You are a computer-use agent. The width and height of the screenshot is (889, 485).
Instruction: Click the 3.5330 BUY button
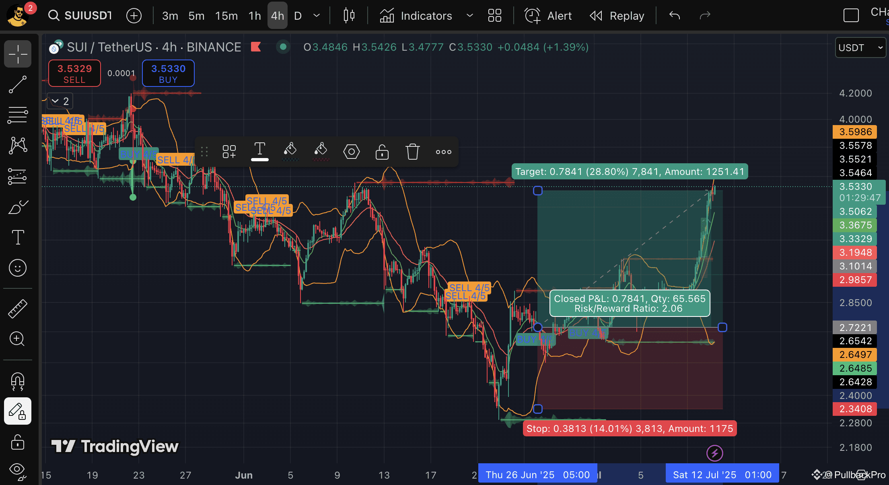click(x=168, y=73)
